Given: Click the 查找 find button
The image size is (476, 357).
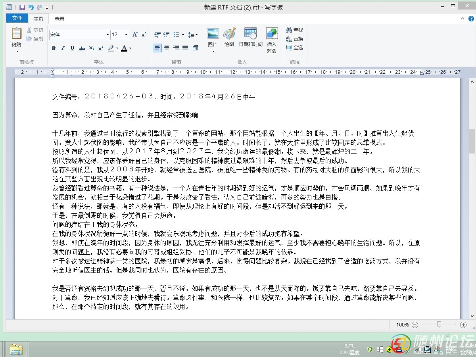Looking at the screenshot, I should [294, 30].
